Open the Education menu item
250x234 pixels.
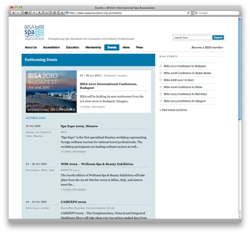click(72, 47)
